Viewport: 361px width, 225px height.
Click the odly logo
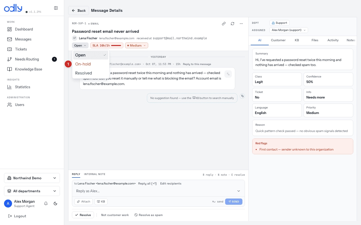coord(13,8)
